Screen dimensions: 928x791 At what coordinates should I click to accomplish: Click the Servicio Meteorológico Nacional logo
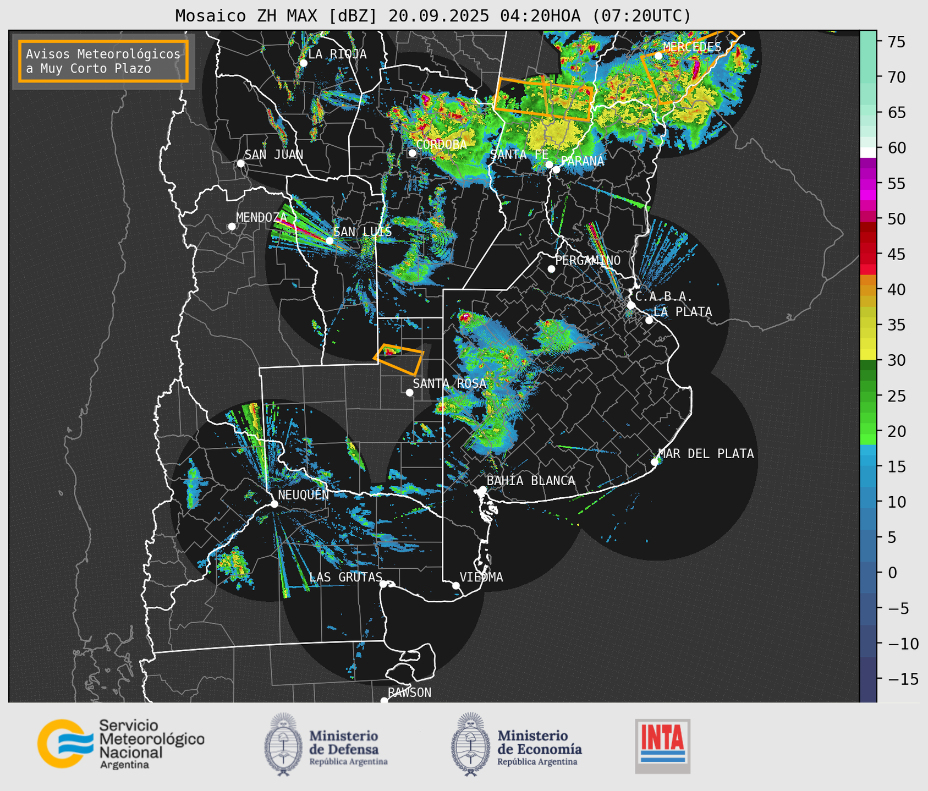pos(121,744)
